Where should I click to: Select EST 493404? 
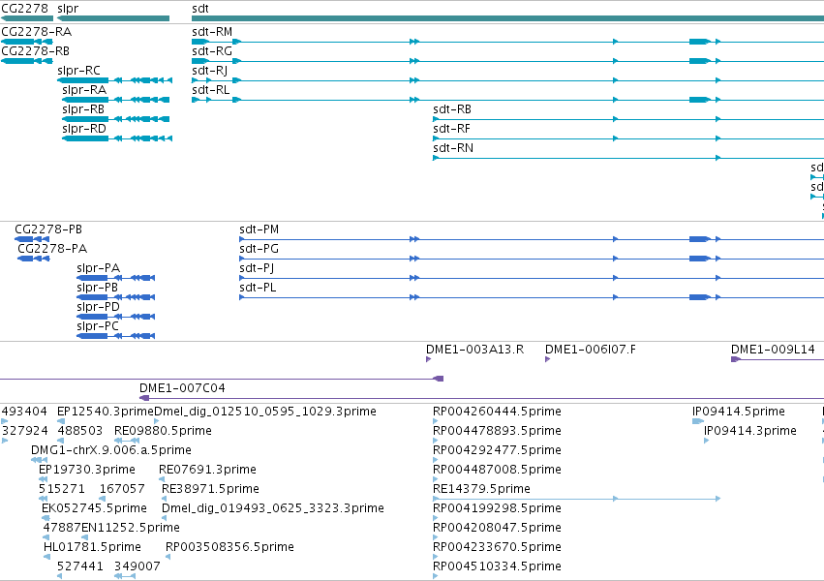click(x=24, y=412)
